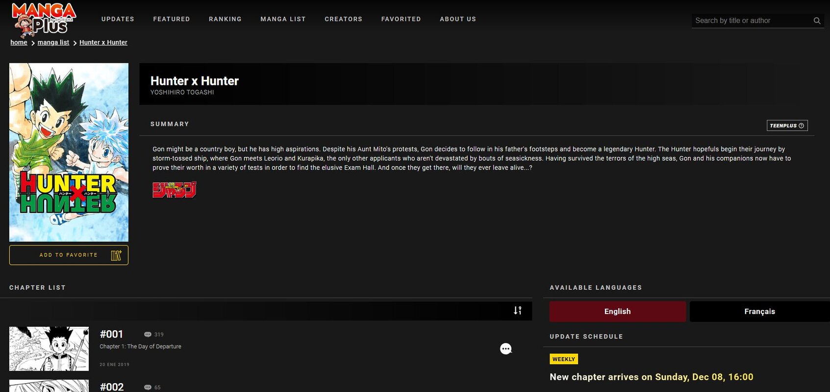Navigate to the Creators page

tap(343, 19)
